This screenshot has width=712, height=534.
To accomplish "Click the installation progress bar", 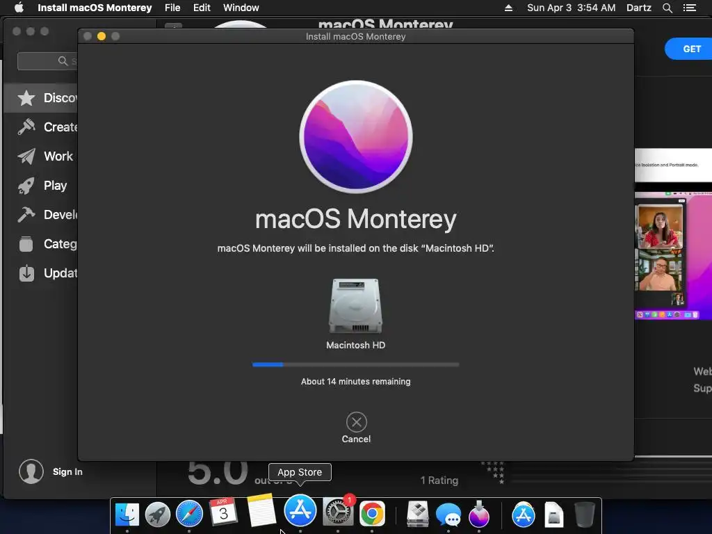I will point(355,364).
